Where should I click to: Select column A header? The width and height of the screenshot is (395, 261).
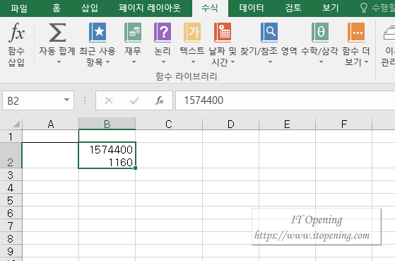pos(51,124)
